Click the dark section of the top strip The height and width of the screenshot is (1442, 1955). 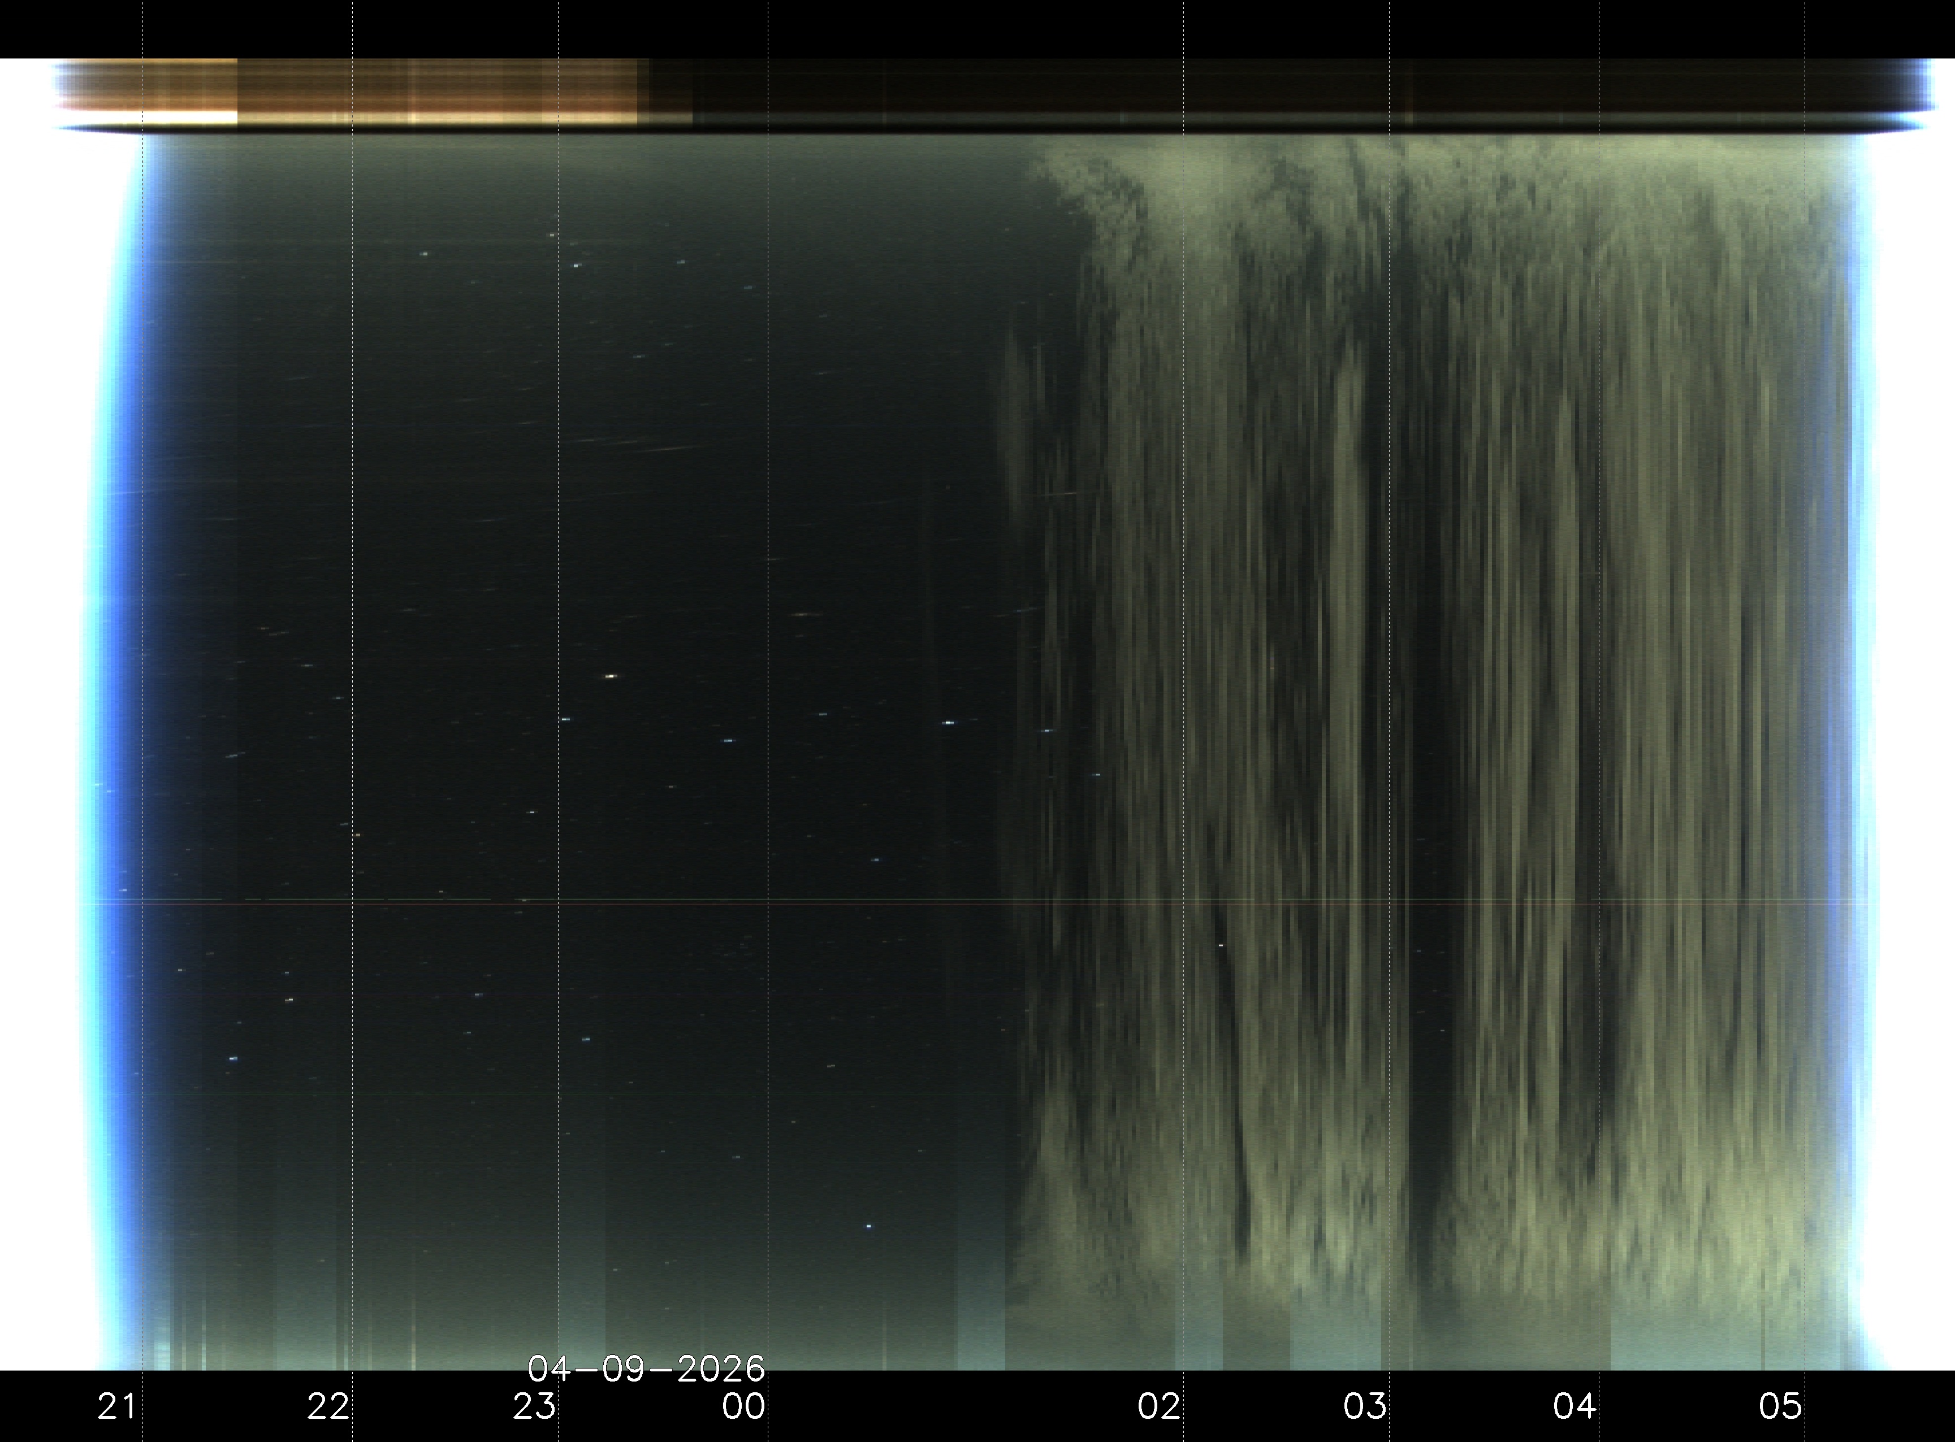click(1222, 92)
